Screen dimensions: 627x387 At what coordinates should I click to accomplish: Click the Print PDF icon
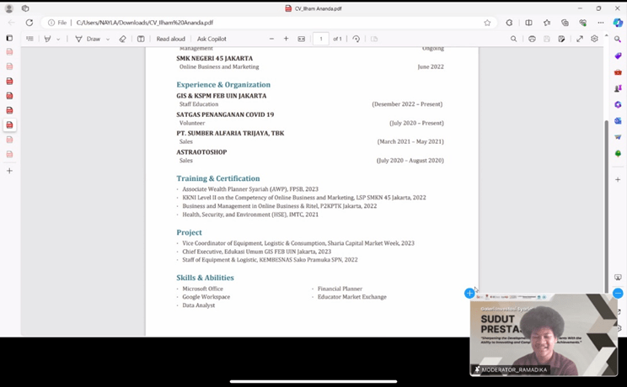532,39
